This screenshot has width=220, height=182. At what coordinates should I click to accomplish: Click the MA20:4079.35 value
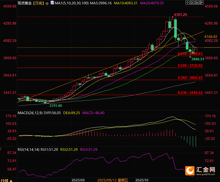[152, 3]
